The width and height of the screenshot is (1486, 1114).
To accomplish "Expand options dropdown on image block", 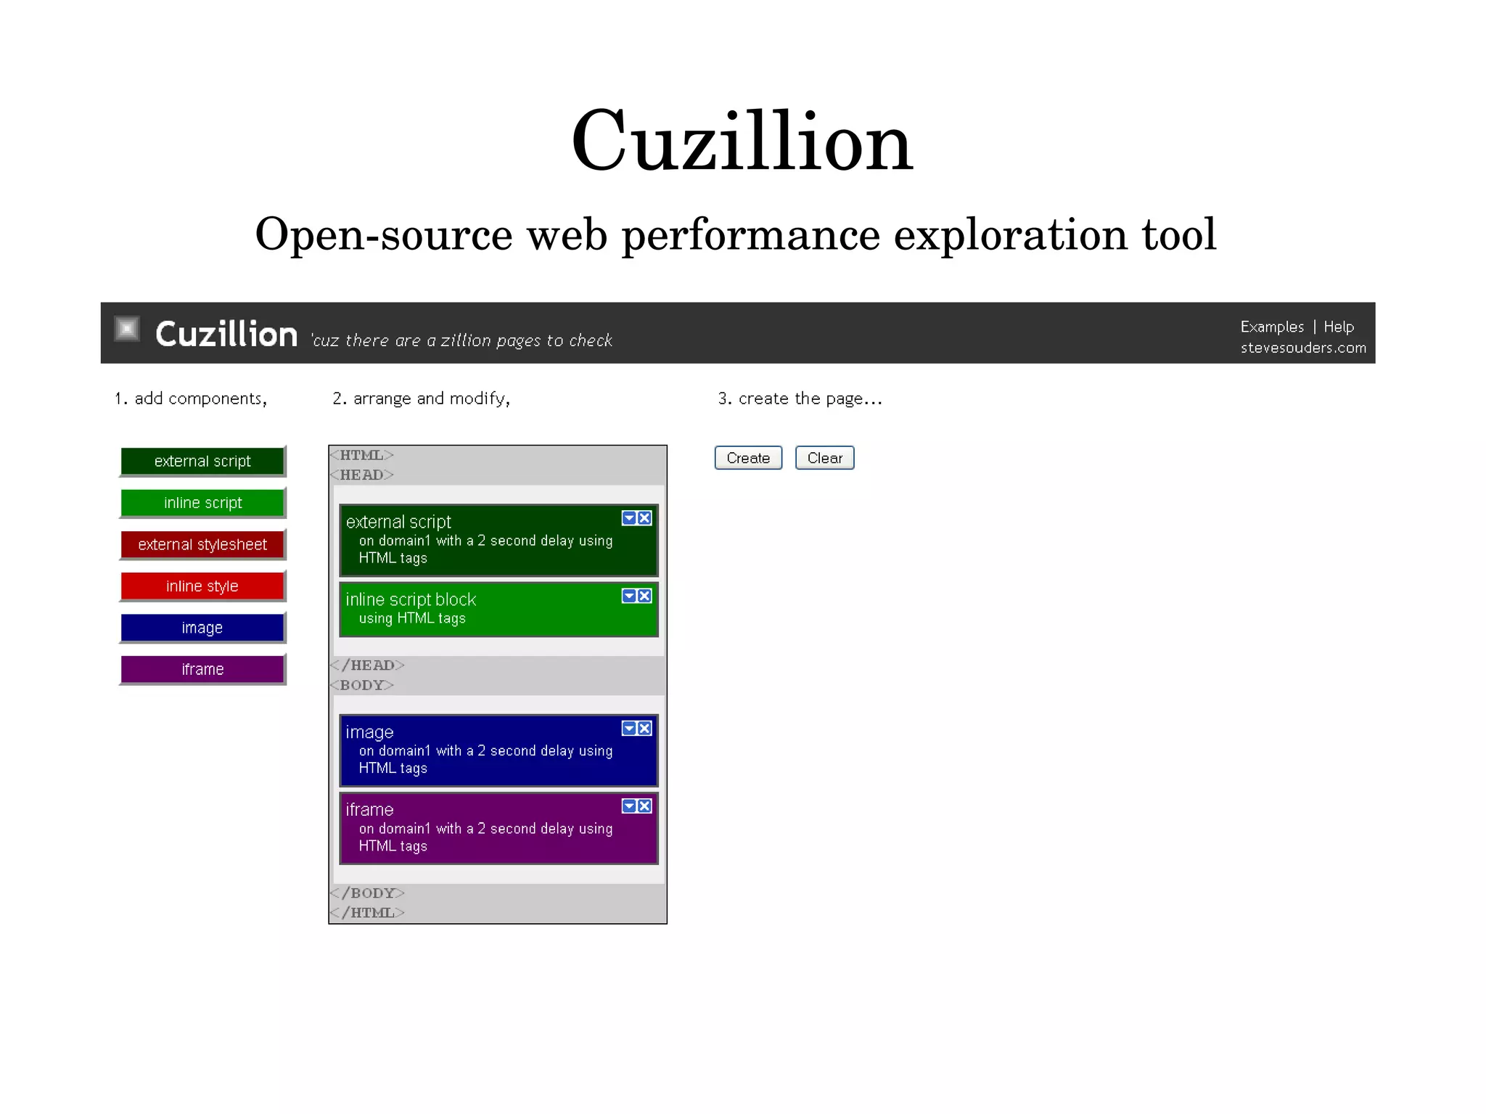I will pyautogui.click(x=629, y=729).
